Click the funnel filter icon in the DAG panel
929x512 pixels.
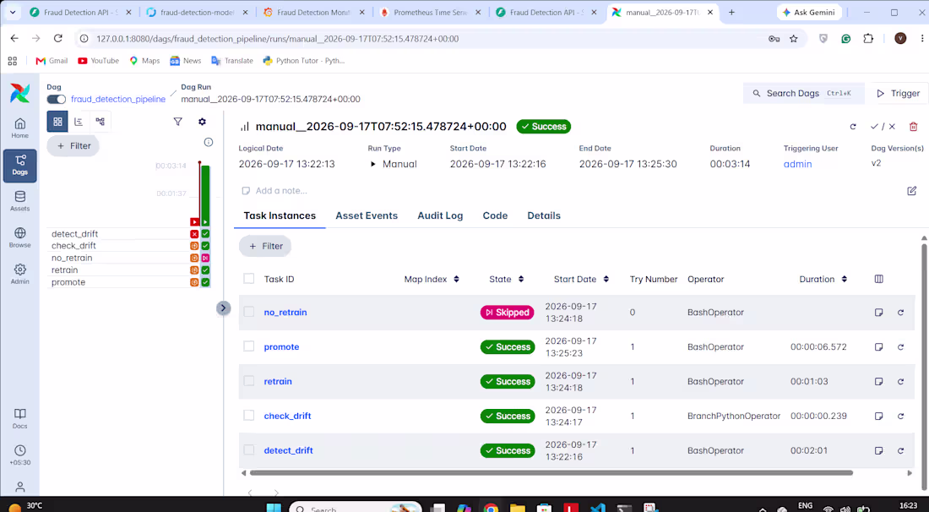(177, 122)
